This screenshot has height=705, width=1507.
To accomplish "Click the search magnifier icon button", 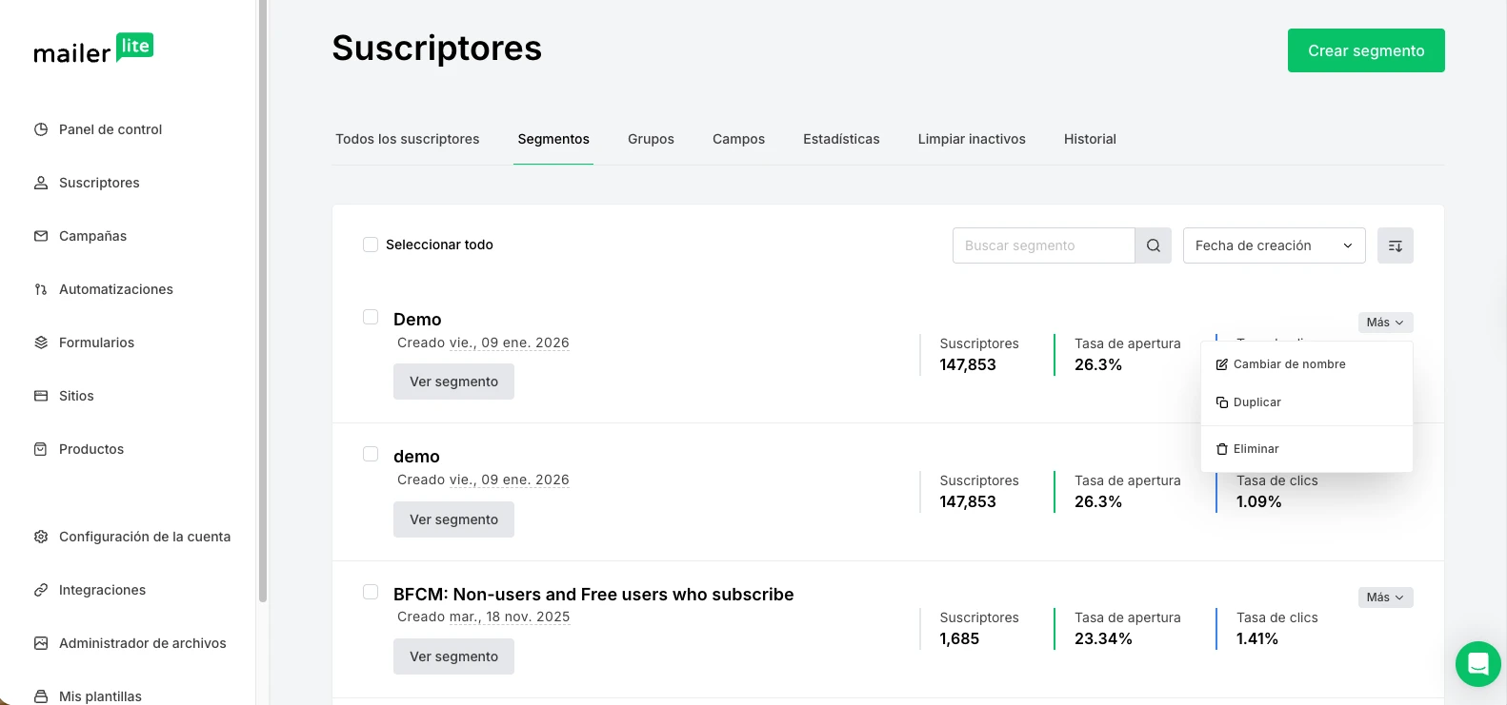I will 1153,245.
